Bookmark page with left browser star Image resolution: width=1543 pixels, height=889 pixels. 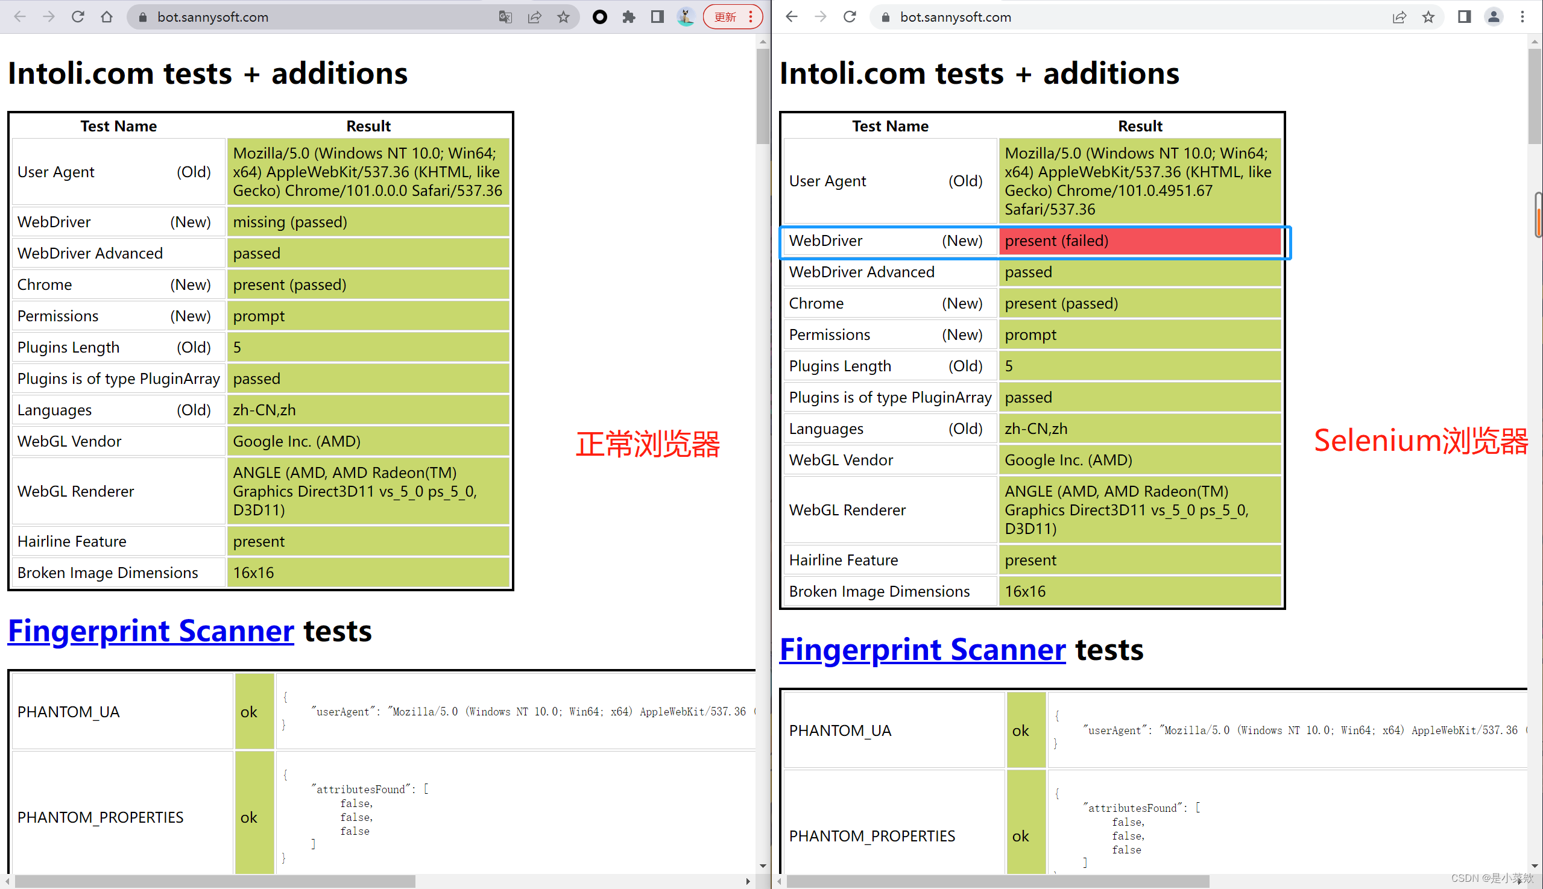pyautogui.click(x=563, y=16)
